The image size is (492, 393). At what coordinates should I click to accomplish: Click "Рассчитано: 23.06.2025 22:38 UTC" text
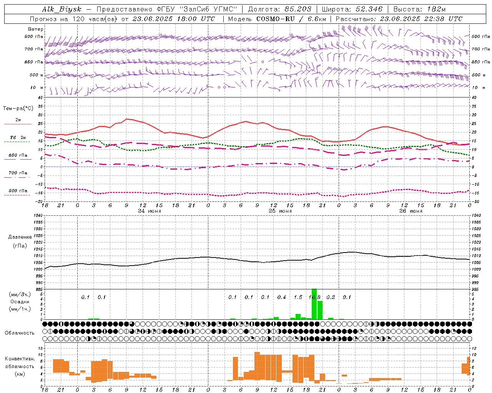click(399, 19)
